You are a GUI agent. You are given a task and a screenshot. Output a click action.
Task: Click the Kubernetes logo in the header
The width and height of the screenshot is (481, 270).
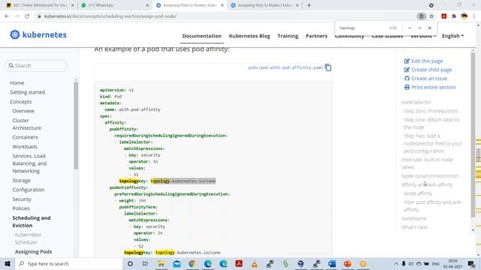coord(38,34)
